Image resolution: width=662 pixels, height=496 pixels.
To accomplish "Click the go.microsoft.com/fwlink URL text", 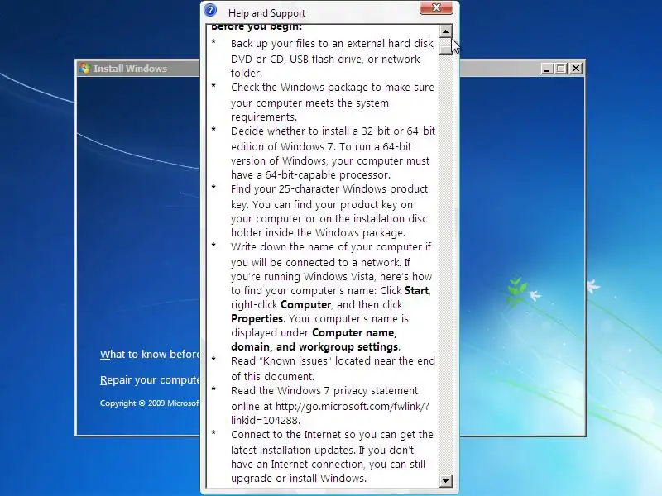I will click(x=353, y=407).
